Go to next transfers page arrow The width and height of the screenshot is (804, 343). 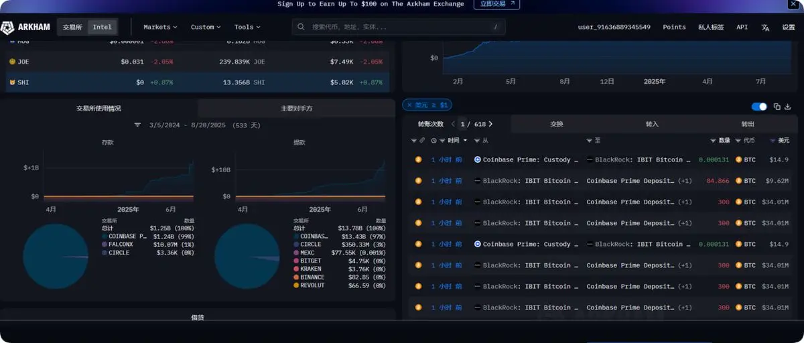coord(490,124)
